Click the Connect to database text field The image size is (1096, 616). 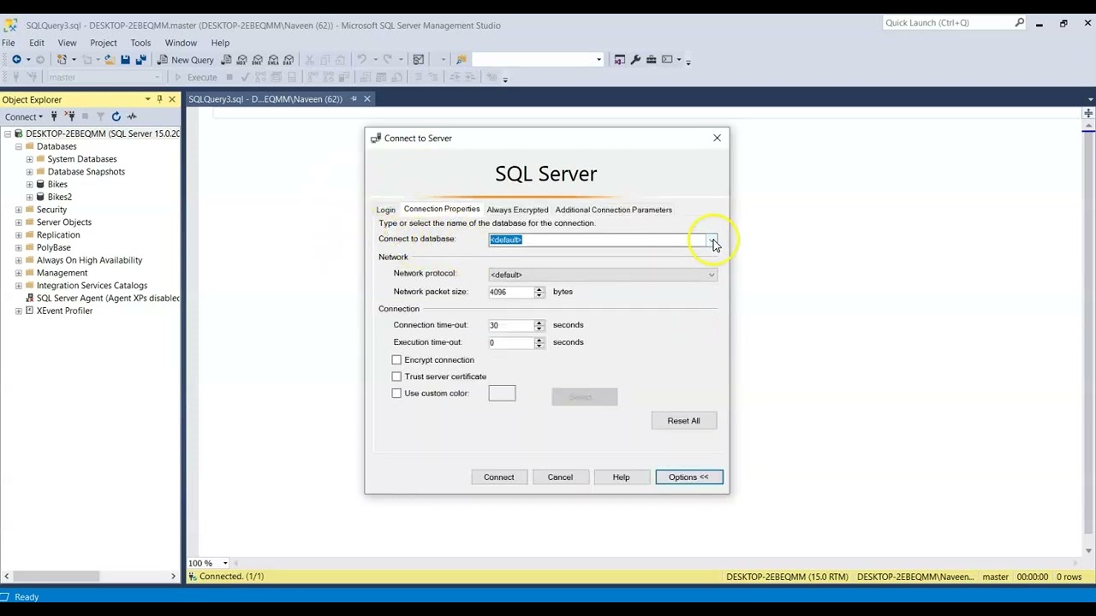point(597,240)
